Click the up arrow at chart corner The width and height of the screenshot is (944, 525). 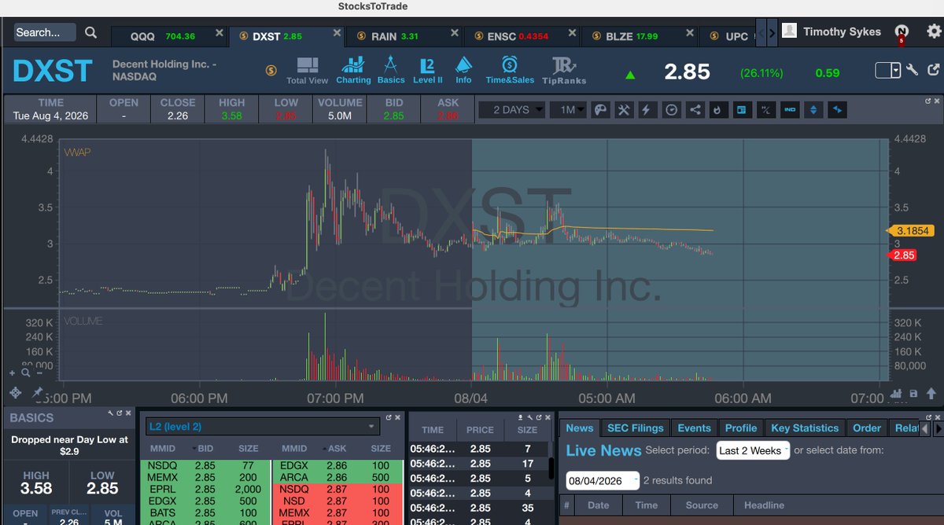coord(931,394)
